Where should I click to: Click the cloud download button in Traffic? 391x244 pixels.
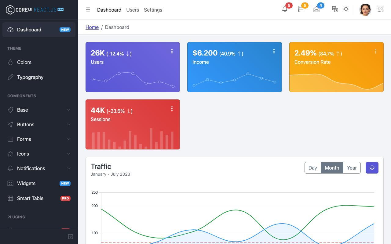(x=372, y=168)
